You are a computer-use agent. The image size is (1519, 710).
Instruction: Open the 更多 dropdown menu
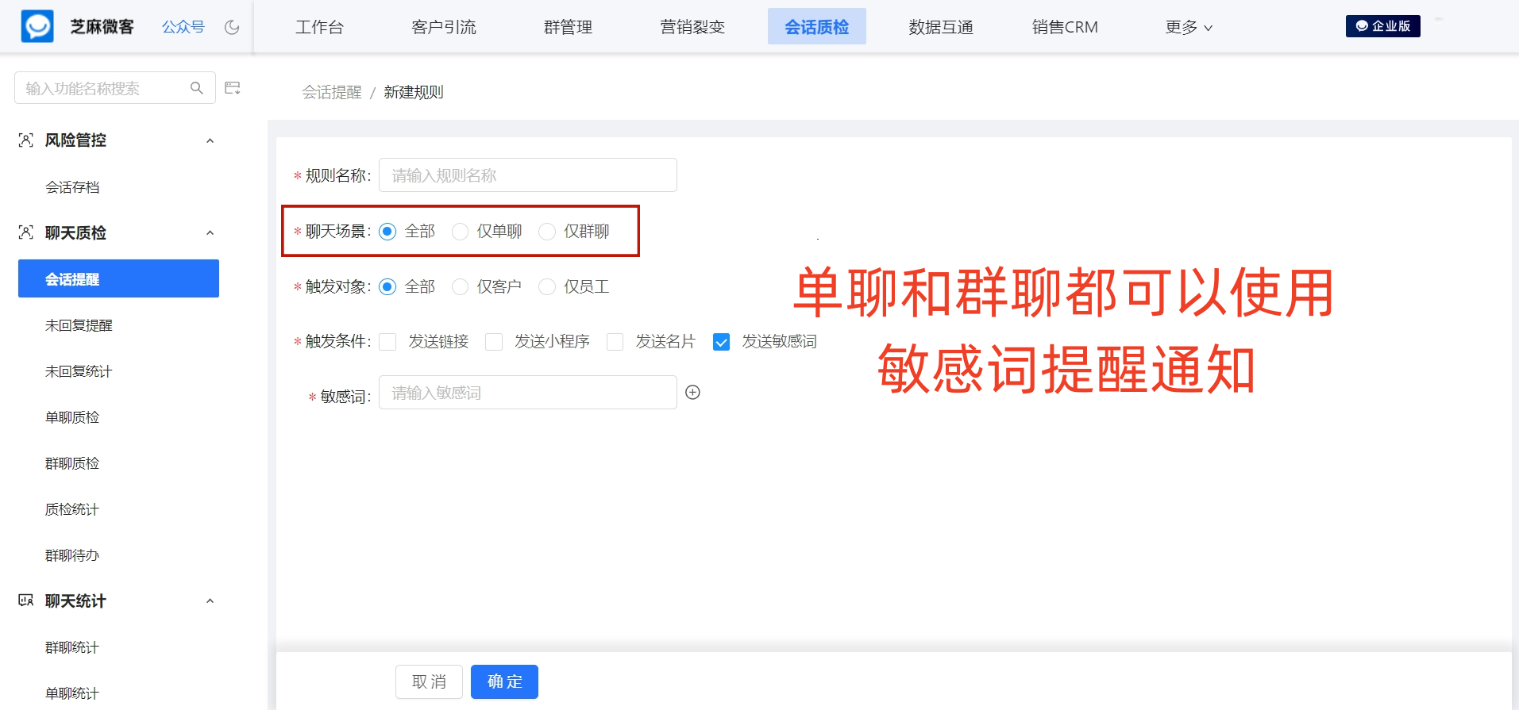(x=1189, y=27)
